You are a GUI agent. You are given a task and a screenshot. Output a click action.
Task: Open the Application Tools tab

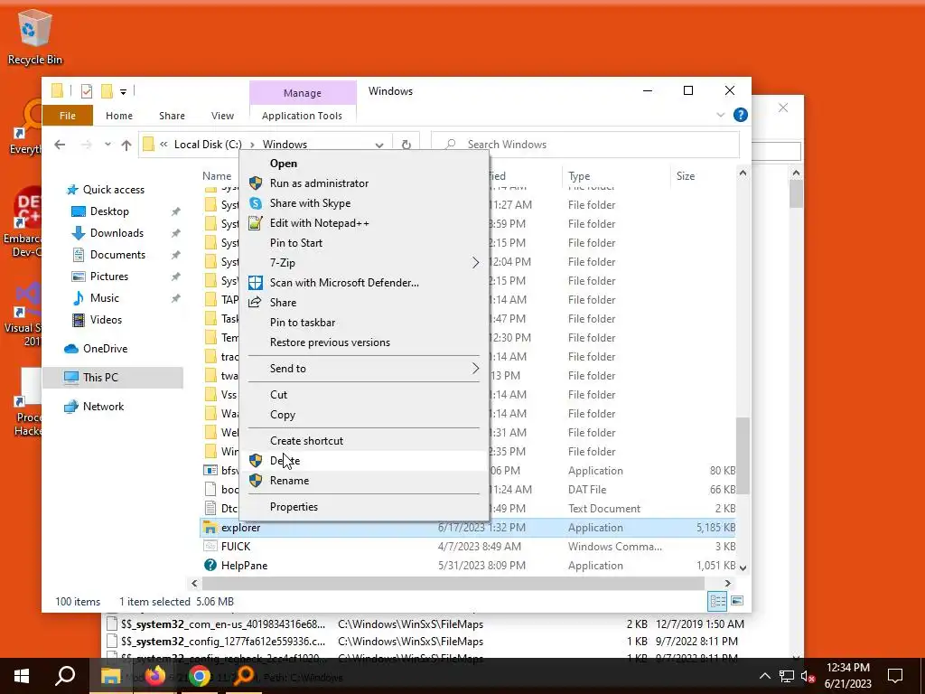coord(302,116)
